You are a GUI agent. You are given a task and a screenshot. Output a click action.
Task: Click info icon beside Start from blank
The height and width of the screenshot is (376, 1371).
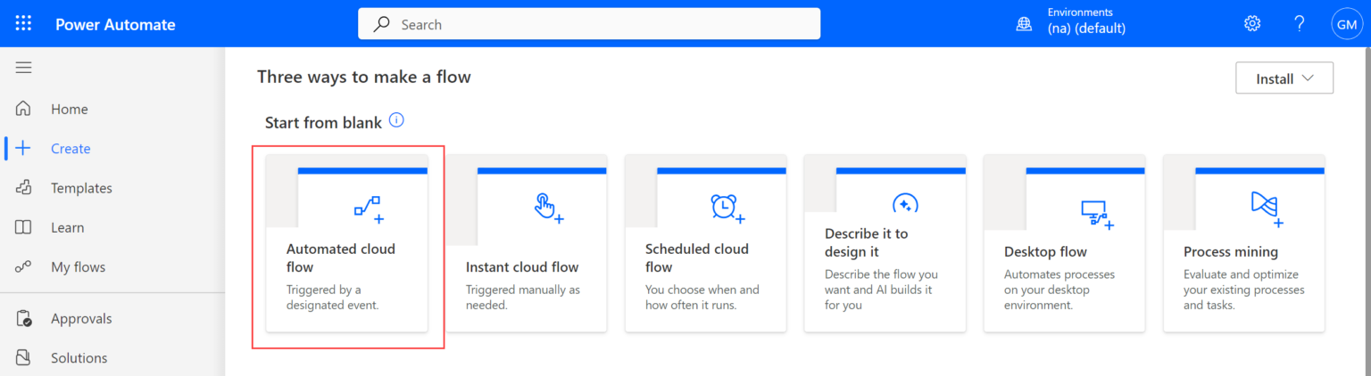point(397,120)
